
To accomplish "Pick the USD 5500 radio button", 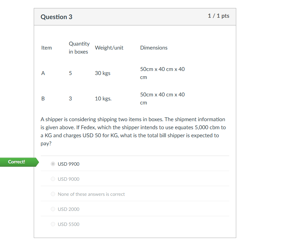I will [x=53, y=224].
